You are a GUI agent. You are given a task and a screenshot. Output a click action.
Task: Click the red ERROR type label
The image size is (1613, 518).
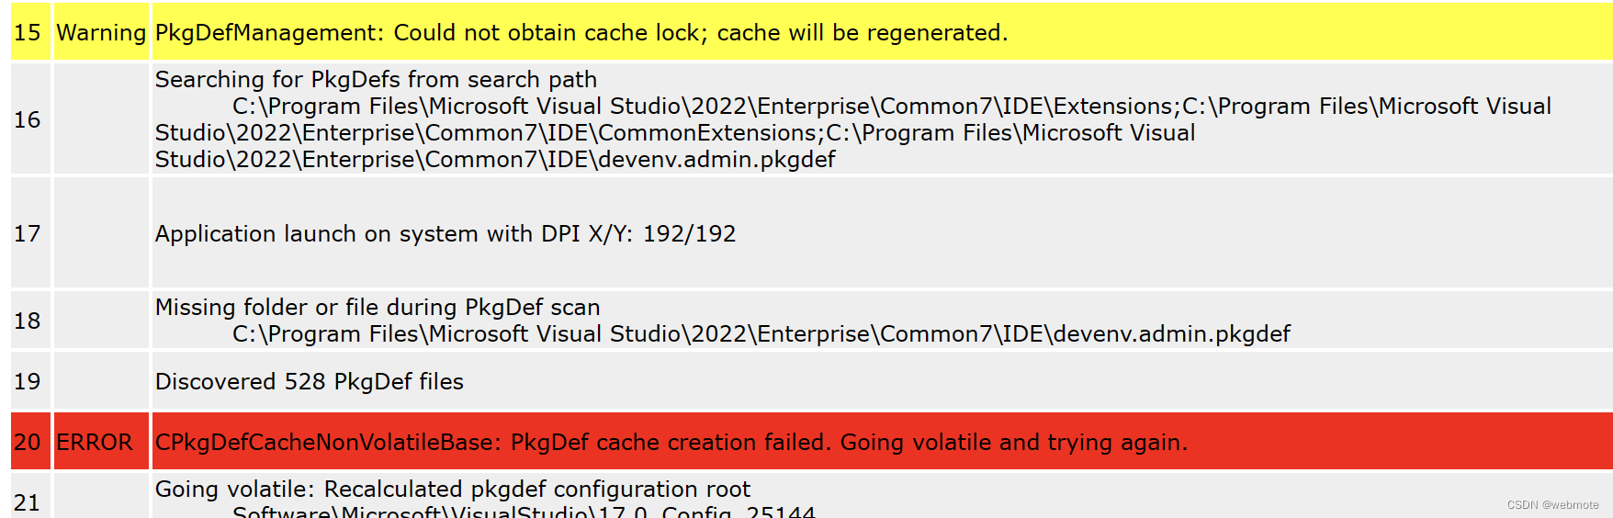tap(95, 442)
